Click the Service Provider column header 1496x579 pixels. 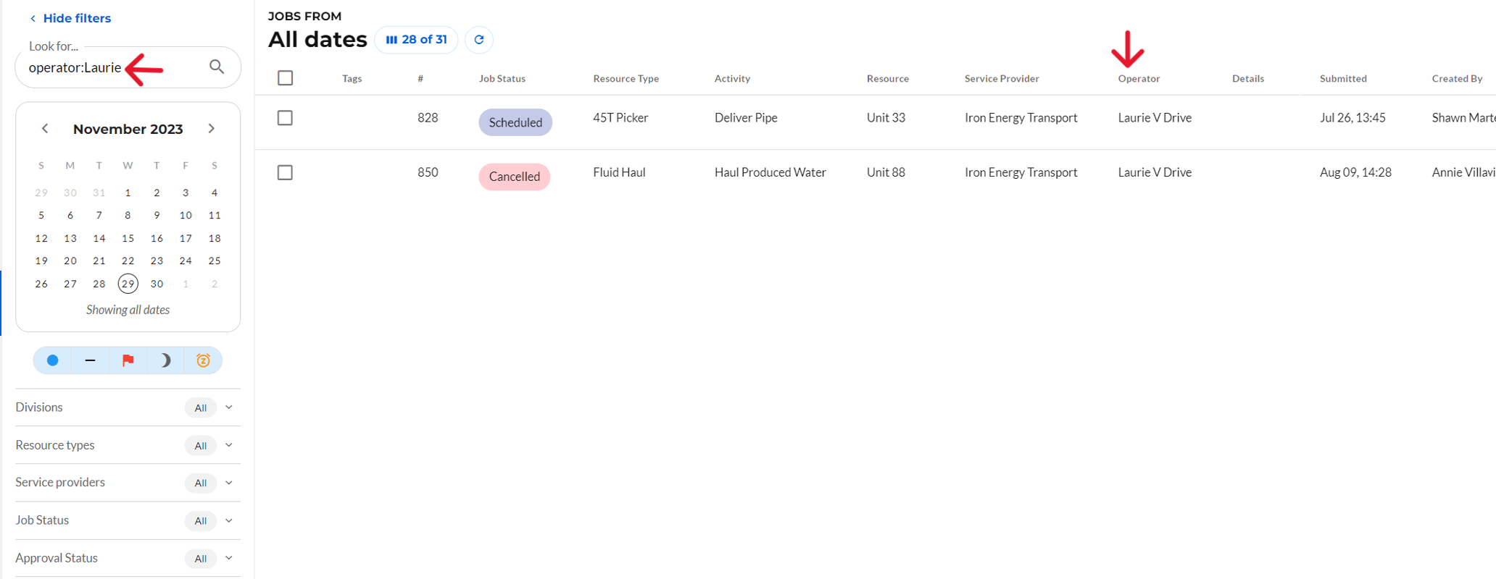1002,79
